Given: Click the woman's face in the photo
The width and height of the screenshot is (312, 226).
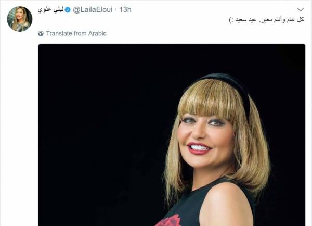Looking at the screenshot, I should (205, 140).
